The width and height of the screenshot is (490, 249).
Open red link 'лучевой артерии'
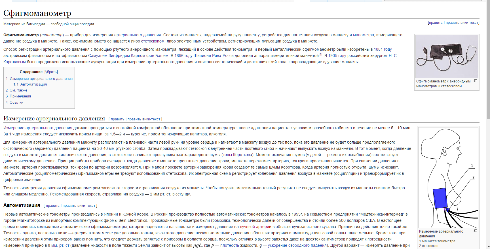pyautogui.click(x=255, y=227)
